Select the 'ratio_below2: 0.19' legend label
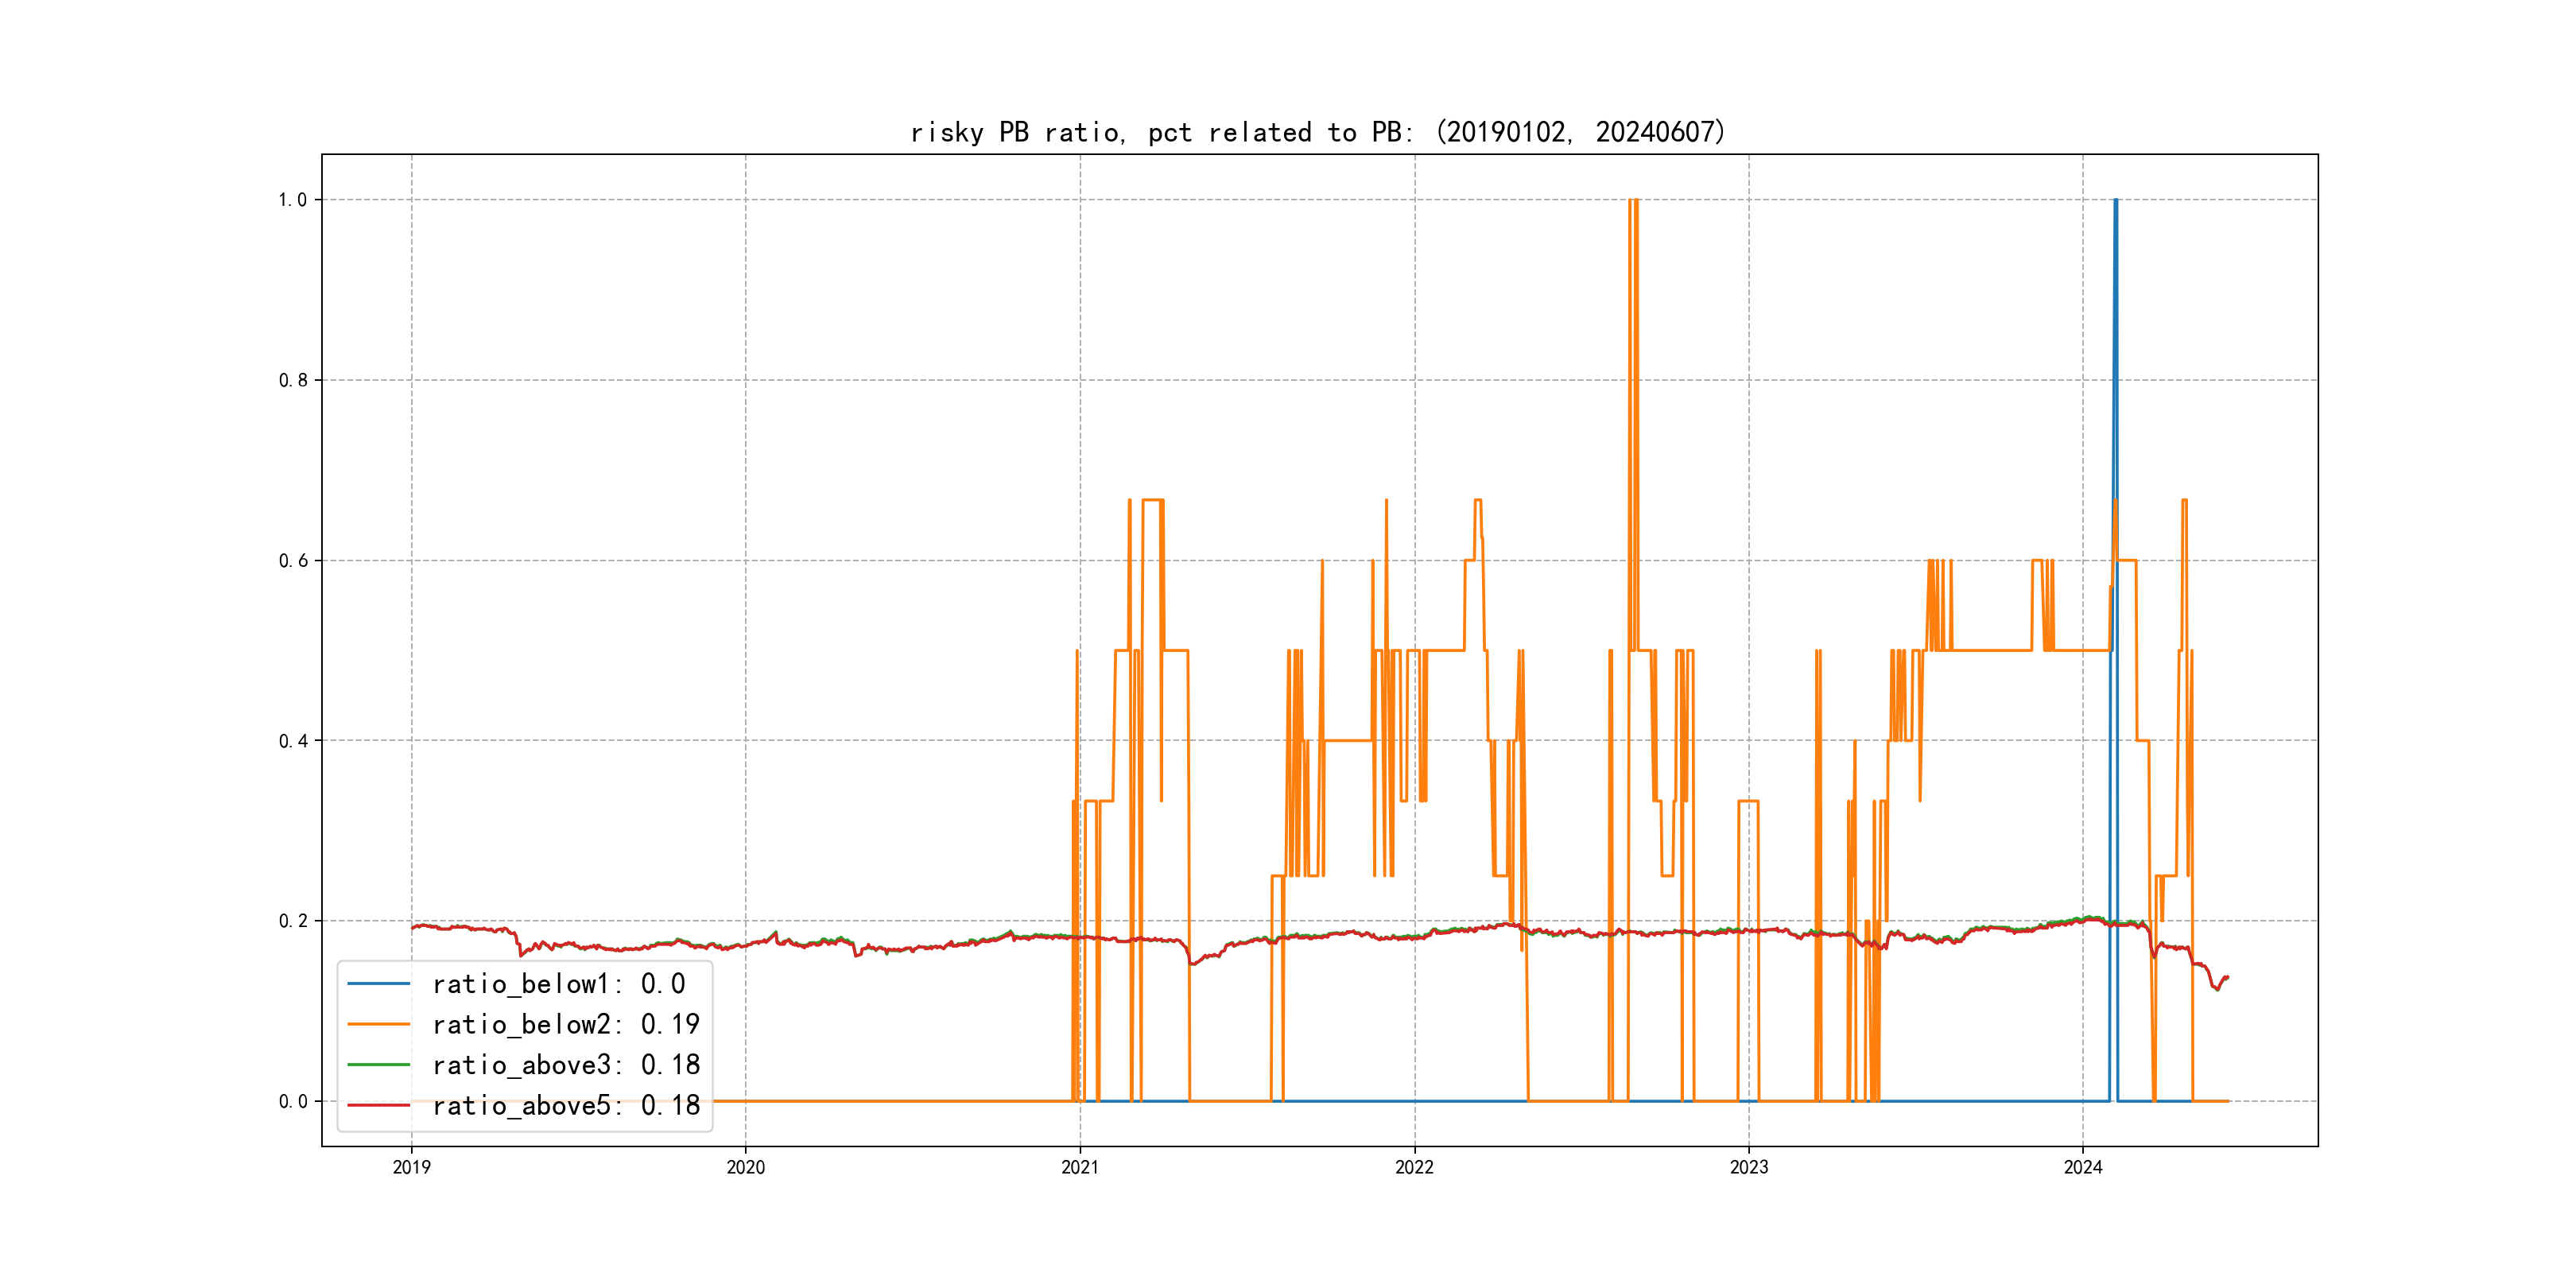 point(565,1024)
